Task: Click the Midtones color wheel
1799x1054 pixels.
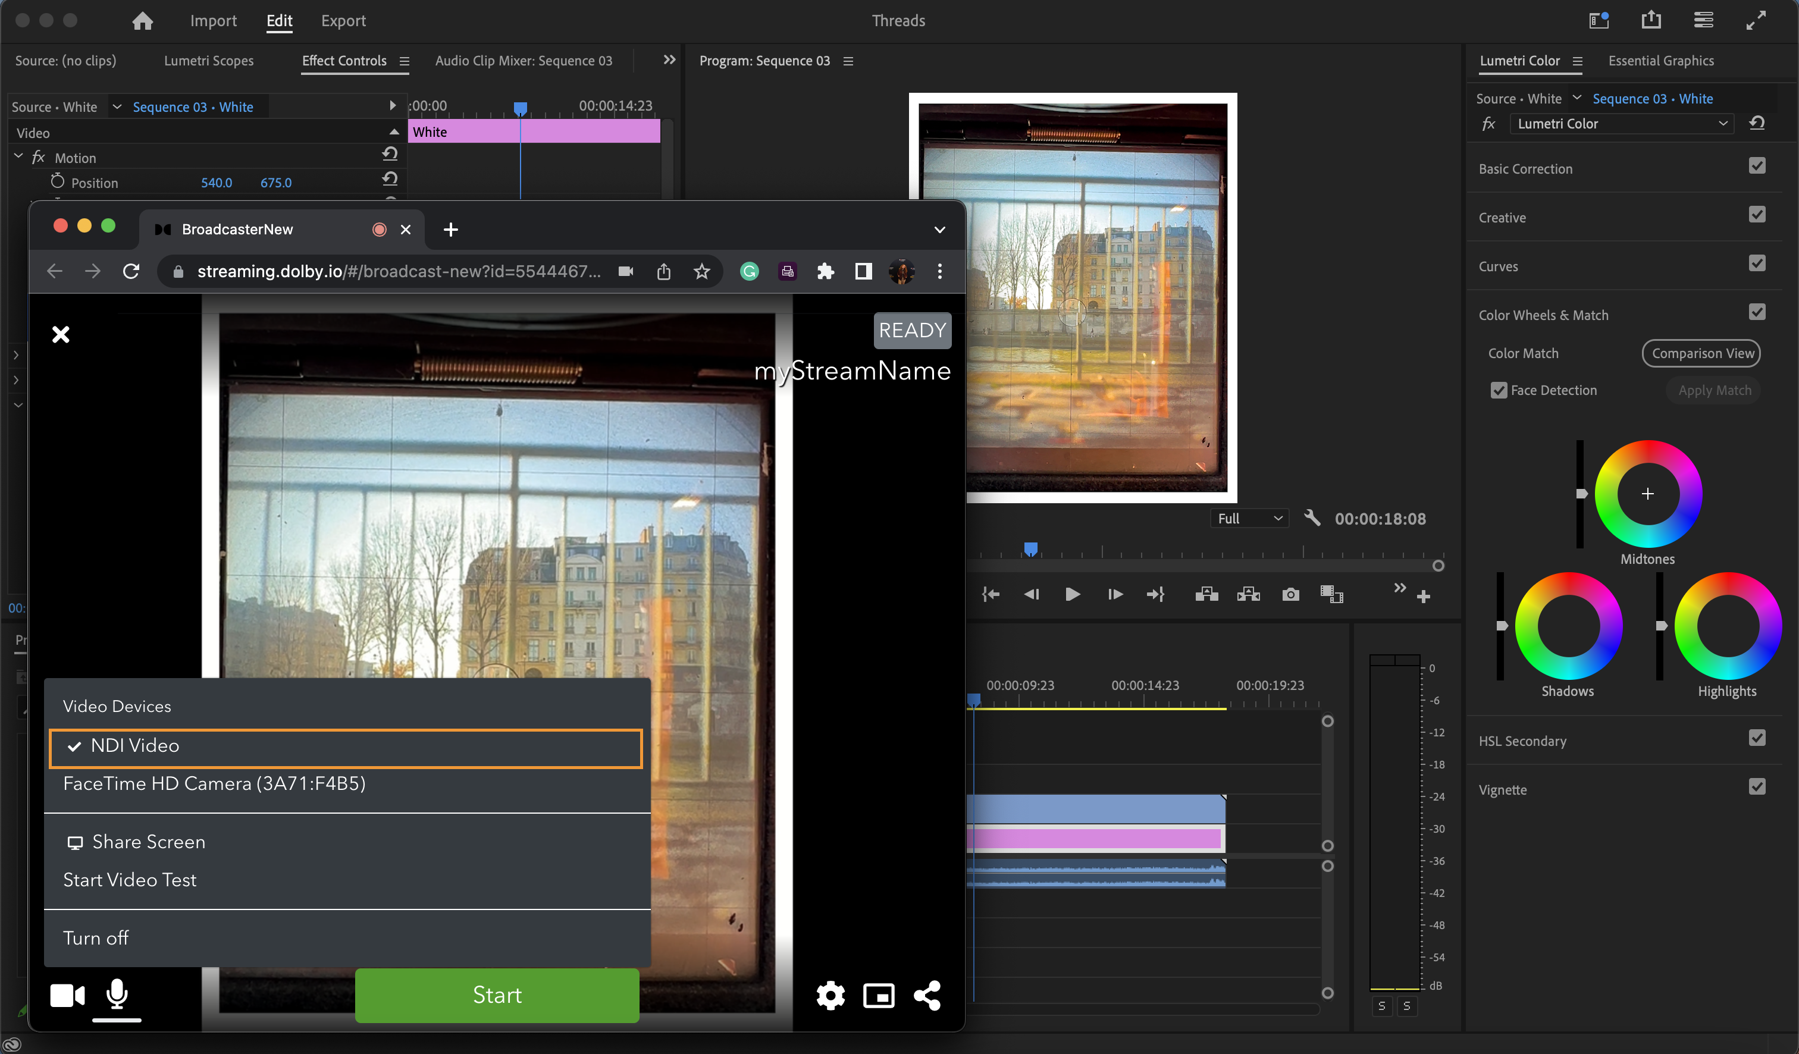Action: click(1648, 494)
